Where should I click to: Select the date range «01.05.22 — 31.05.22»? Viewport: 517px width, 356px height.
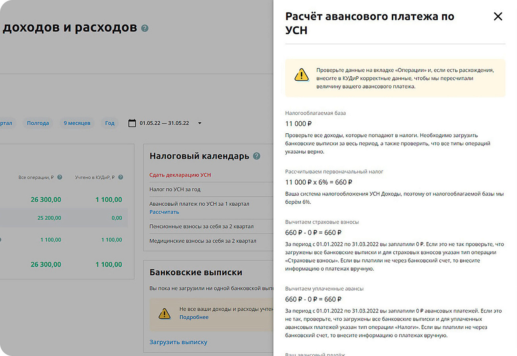(164, 123)
